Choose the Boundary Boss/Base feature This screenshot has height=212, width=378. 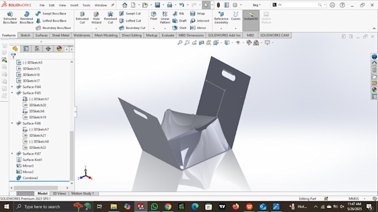tap(53, 28)
